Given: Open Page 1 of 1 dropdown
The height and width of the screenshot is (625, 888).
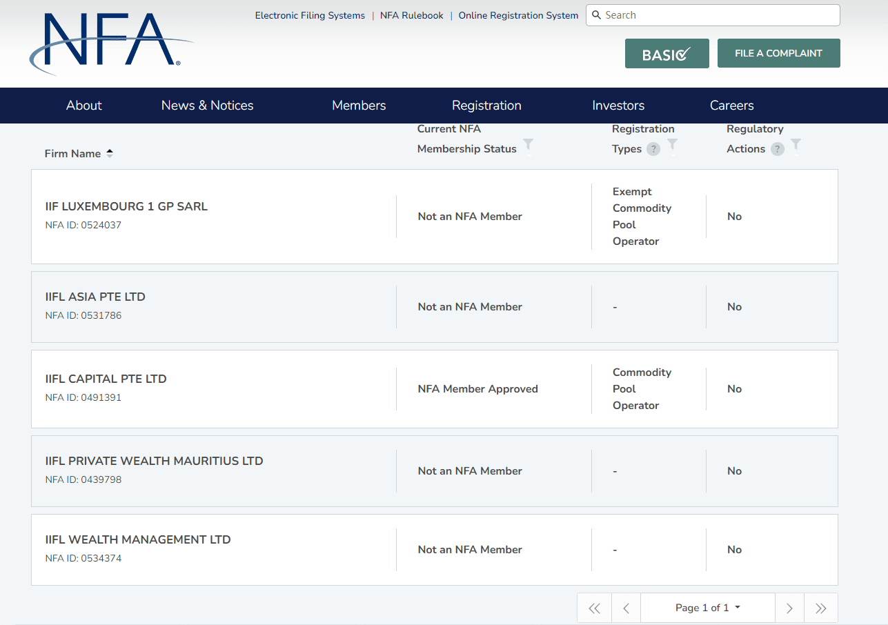Looking at the screenshot, I should [708, 608].
